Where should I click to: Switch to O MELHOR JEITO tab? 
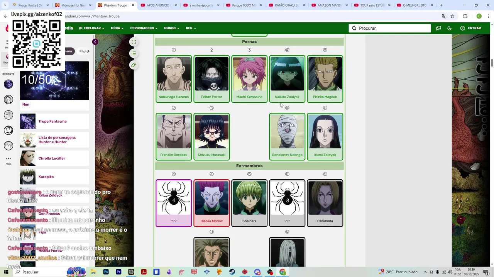414,5
